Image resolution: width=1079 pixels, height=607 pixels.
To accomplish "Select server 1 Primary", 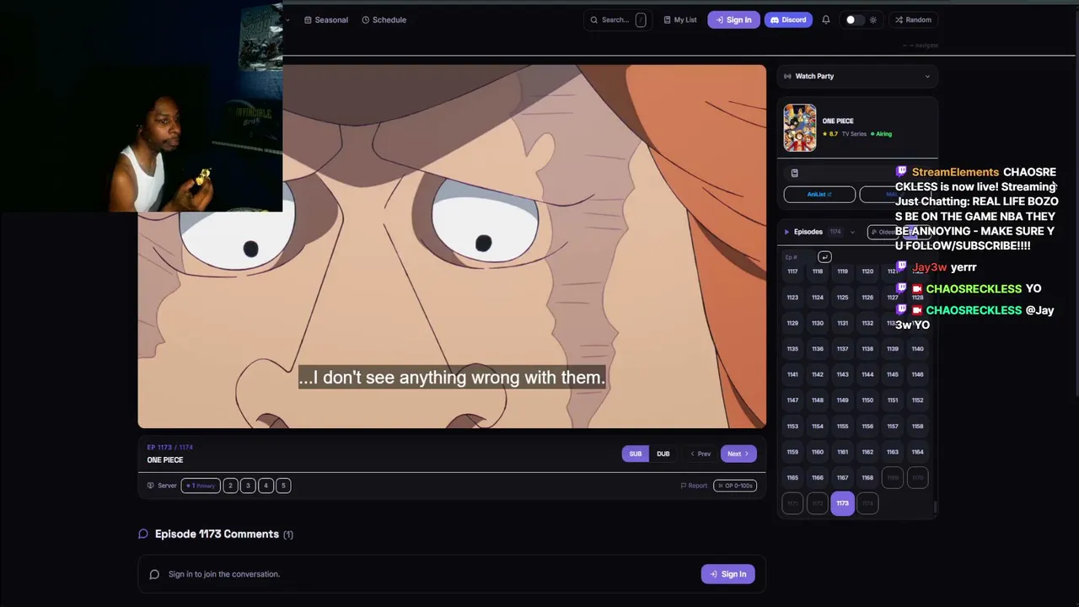I will point(201,486).
